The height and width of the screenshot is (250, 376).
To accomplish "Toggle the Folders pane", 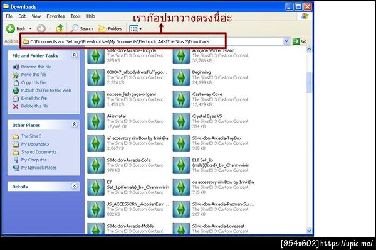I will [x=110, y=29].
